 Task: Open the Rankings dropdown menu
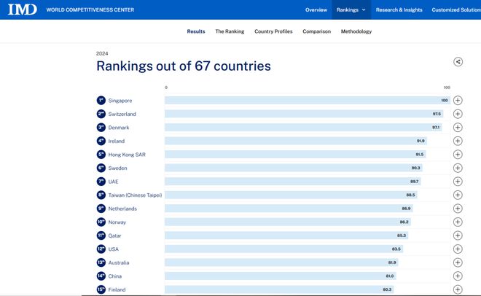point(351,9)
